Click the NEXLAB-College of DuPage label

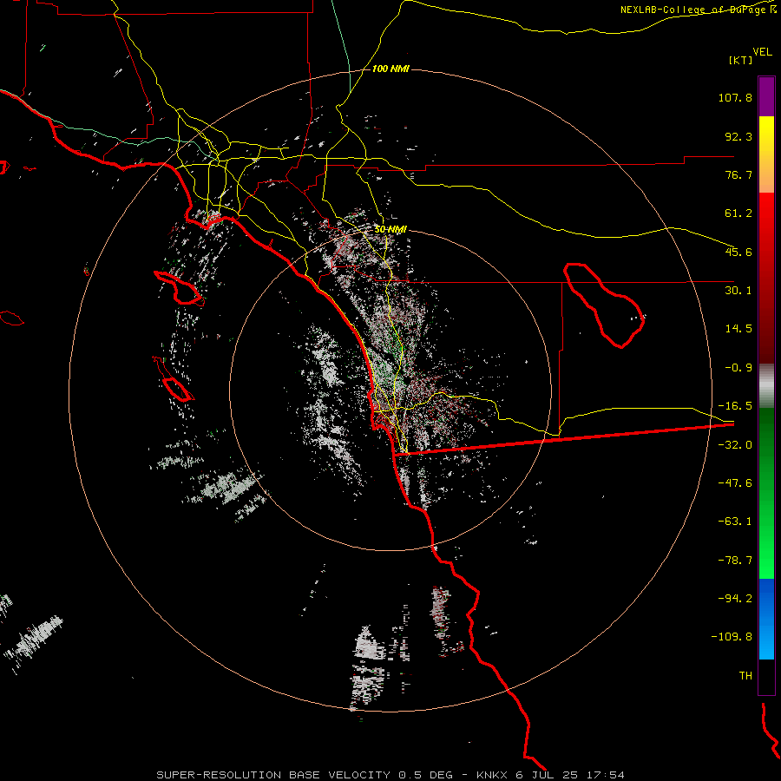(698, 10)
